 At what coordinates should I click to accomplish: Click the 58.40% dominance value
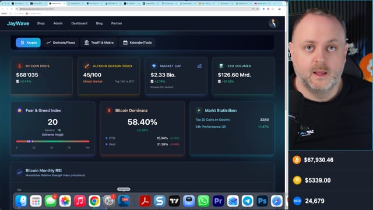point(142,122)
